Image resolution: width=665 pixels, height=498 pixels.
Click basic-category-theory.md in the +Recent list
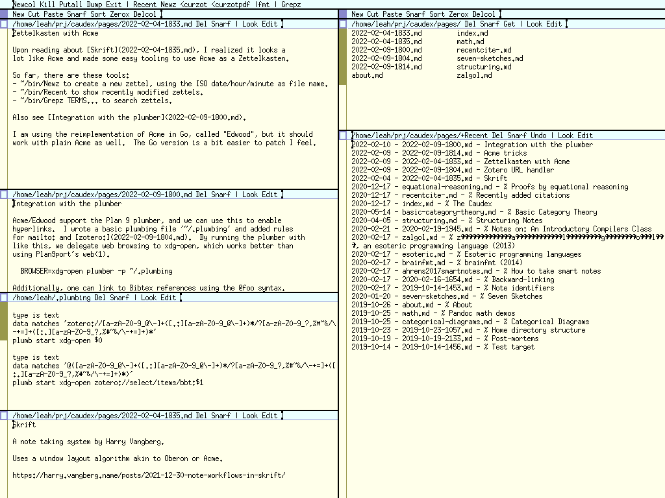click(x=449, y=213)
